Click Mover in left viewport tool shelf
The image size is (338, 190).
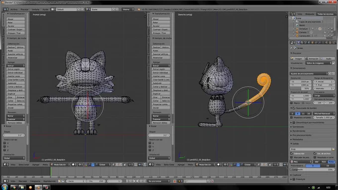[16, 19]
